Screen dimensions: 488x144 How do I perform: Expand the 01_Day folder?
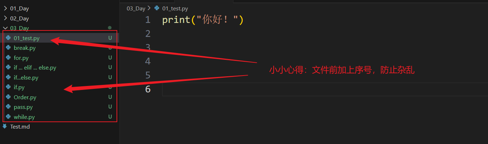click(x=5, y=9)
